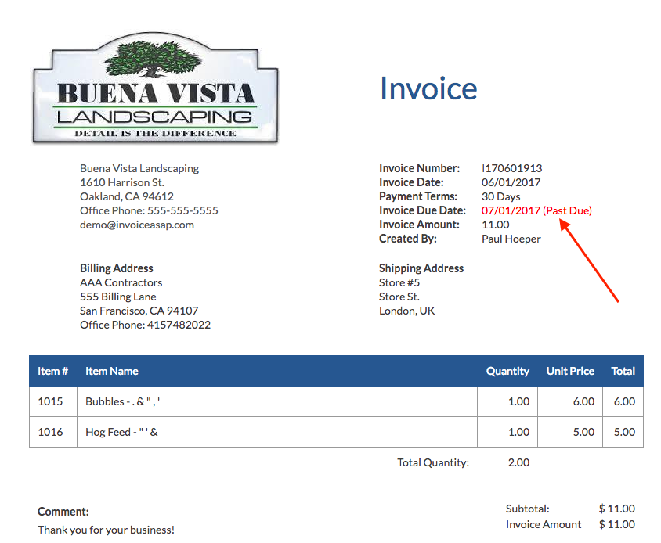The image size is (661, 543).
Task: Click the Buena Vista Landscaping logo
Action: [155, 92]
